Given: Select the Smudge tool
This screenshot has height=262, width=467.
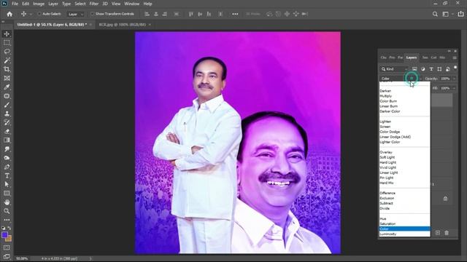Looking at the screenshot, I should pyautogui.click(x=7, y=148).
